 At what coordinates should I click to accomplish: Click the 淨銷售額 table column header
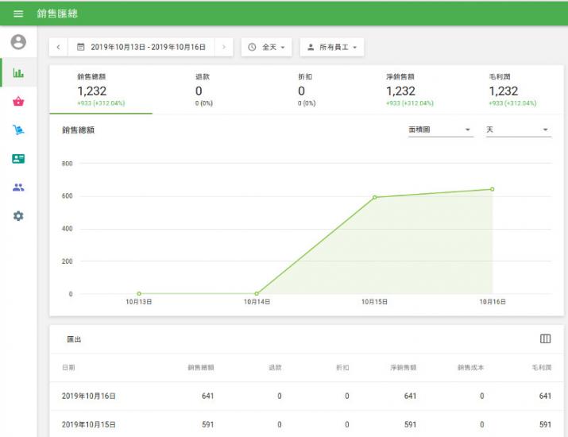[404, 367]
